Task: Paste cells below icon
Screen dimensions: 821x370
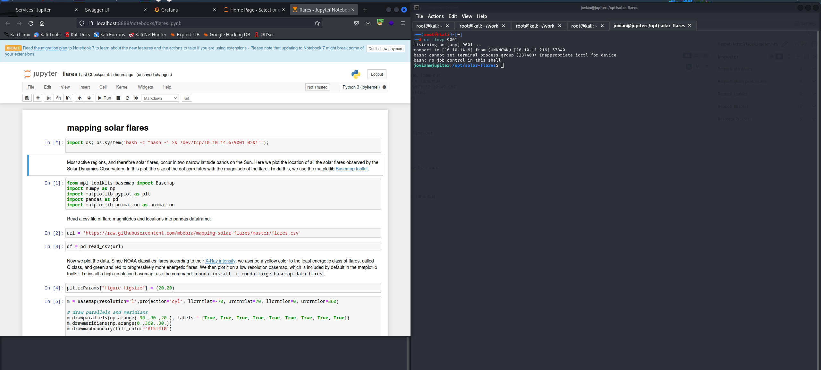Action: [x=68, y=98]
